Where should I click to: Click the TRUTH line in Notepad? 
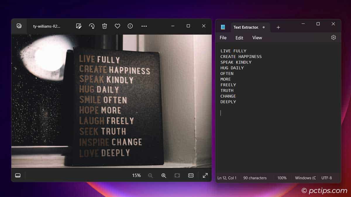[227, 90]
